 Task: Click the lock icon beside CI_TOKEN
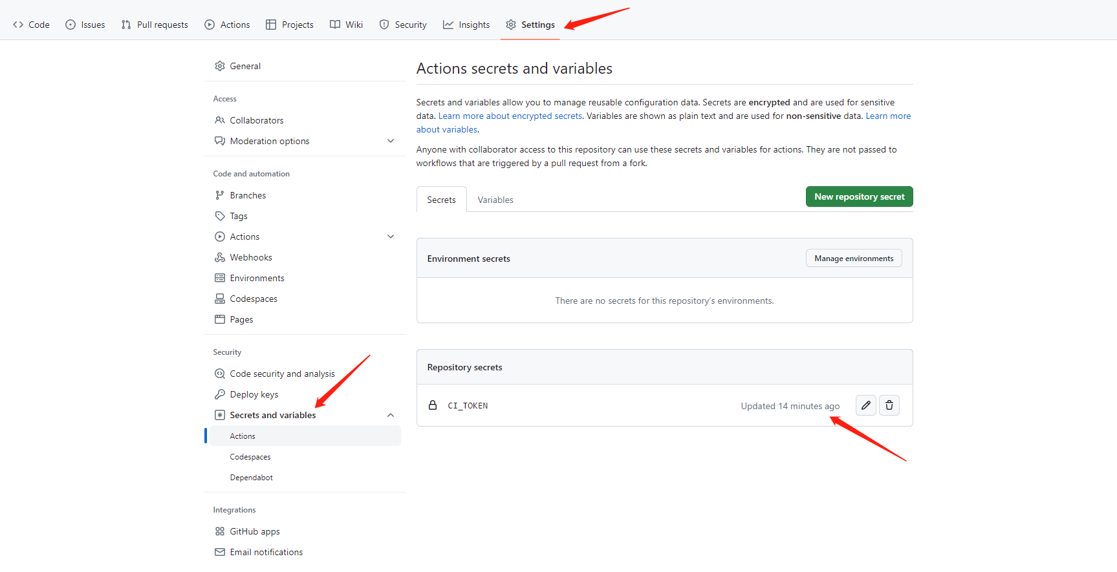[x=433, y=405]
